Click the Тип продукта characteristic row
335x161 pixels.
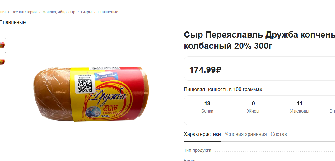click(x=259, y=150)
